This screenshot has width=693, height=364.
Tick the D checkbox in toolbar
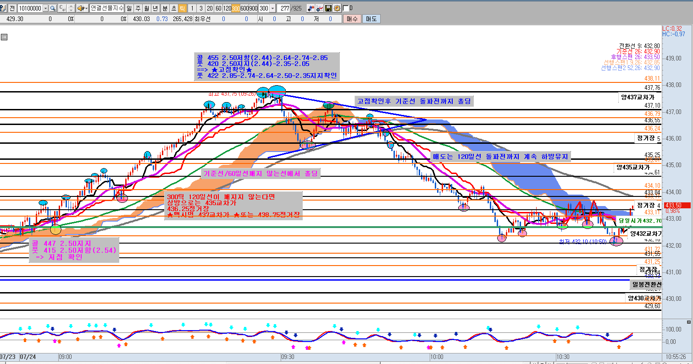(345, 8)
